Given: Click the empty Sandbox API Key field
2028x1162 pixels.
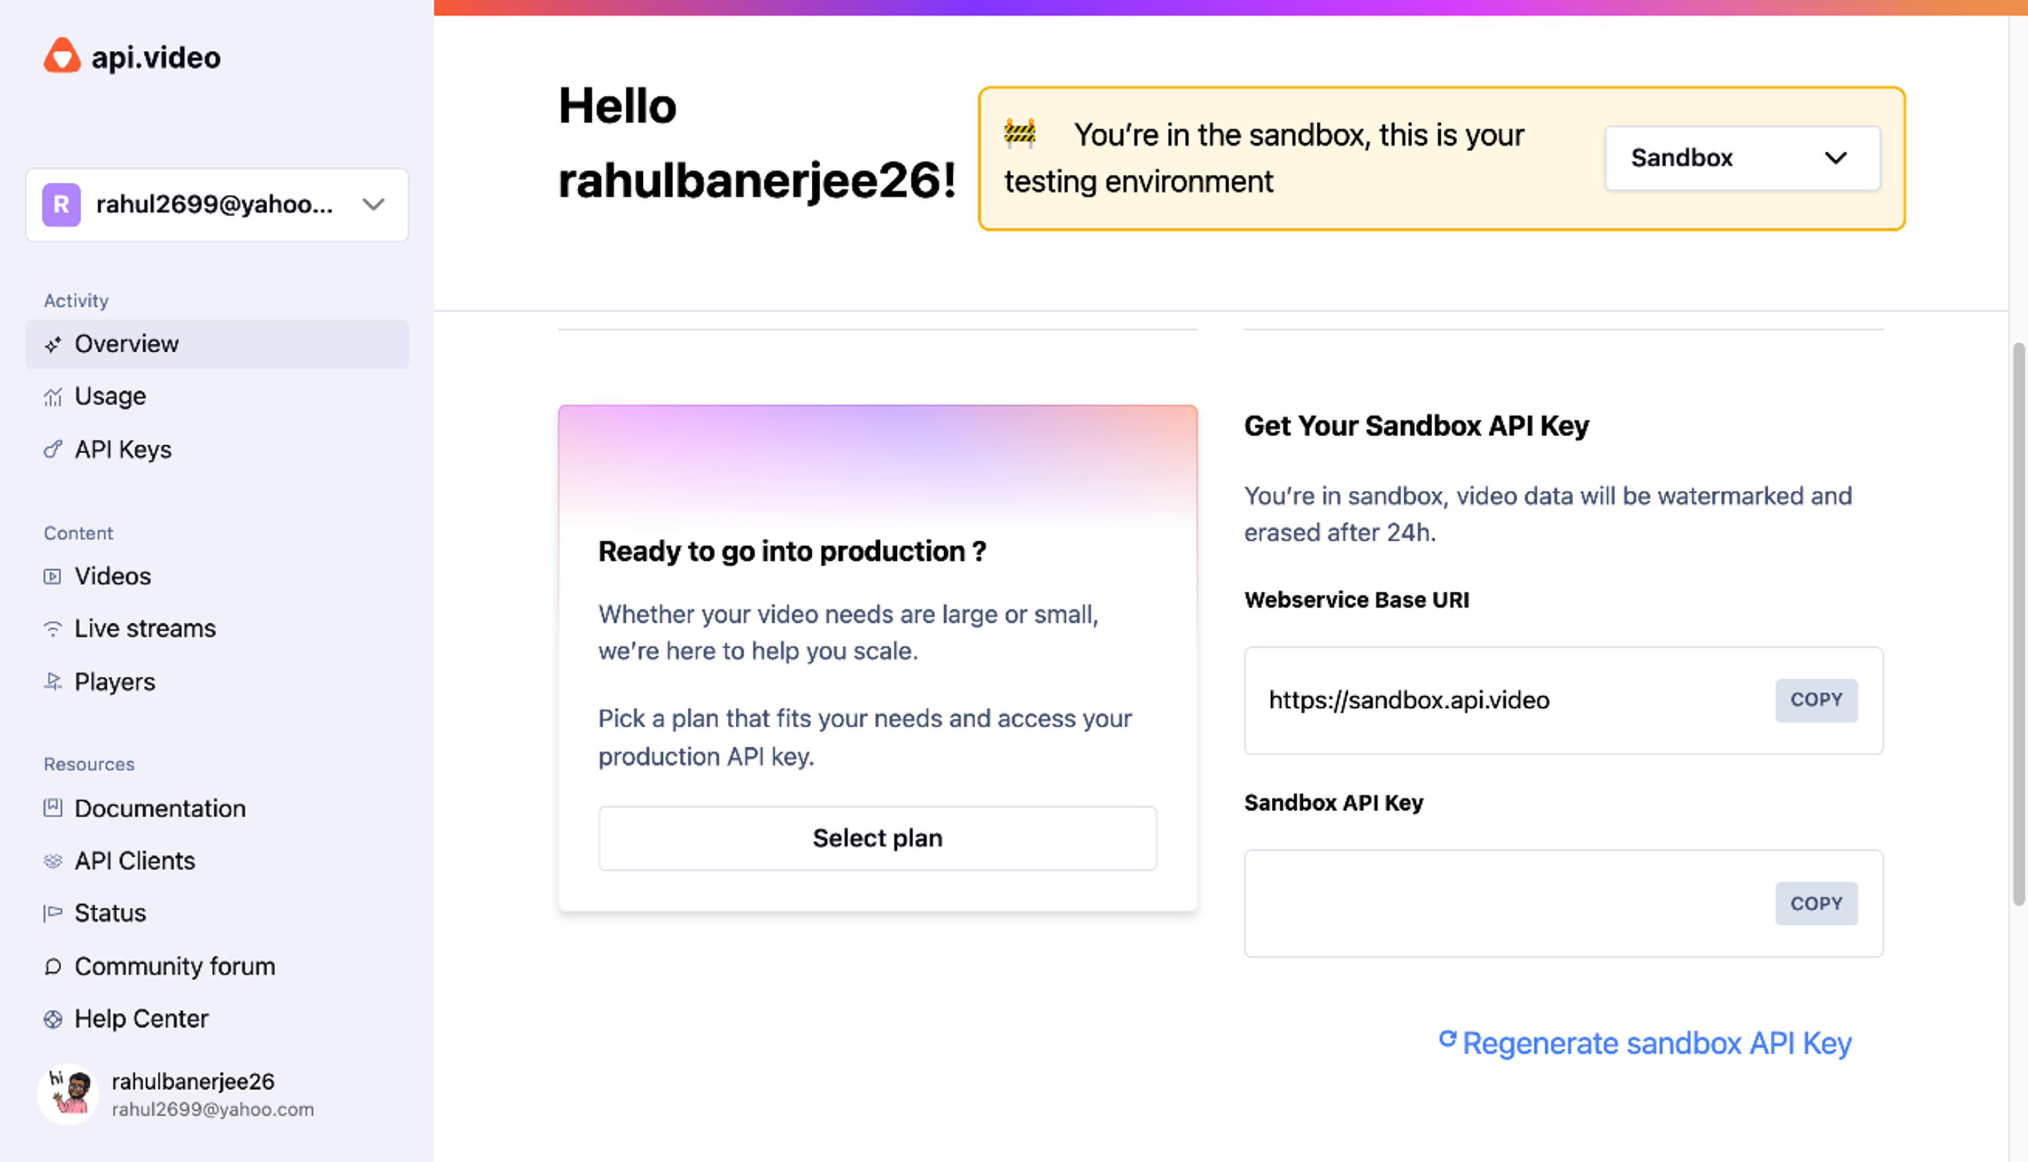Looking at the screenshot, I should tap(1564, 903).
